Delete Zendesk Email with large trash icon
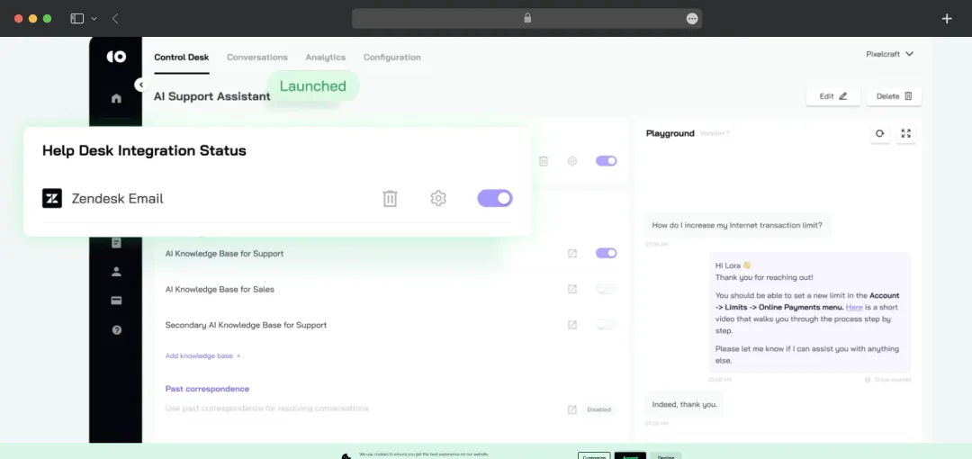 tap(390, 199)
